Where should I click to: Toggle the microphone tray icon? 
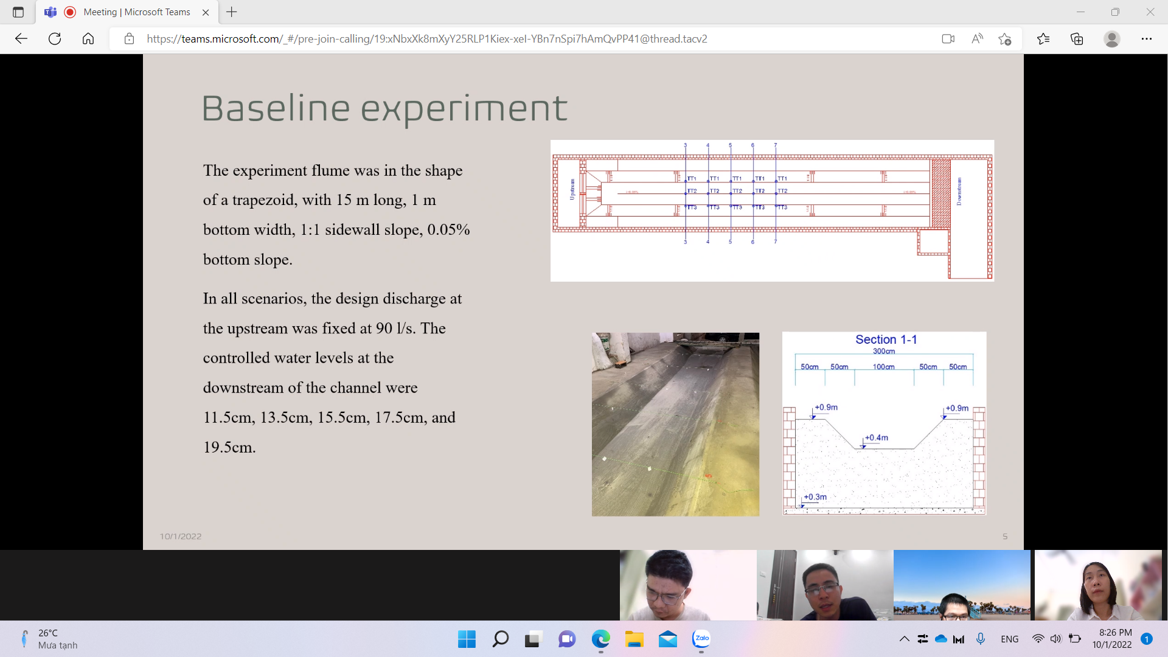[981, 639]
